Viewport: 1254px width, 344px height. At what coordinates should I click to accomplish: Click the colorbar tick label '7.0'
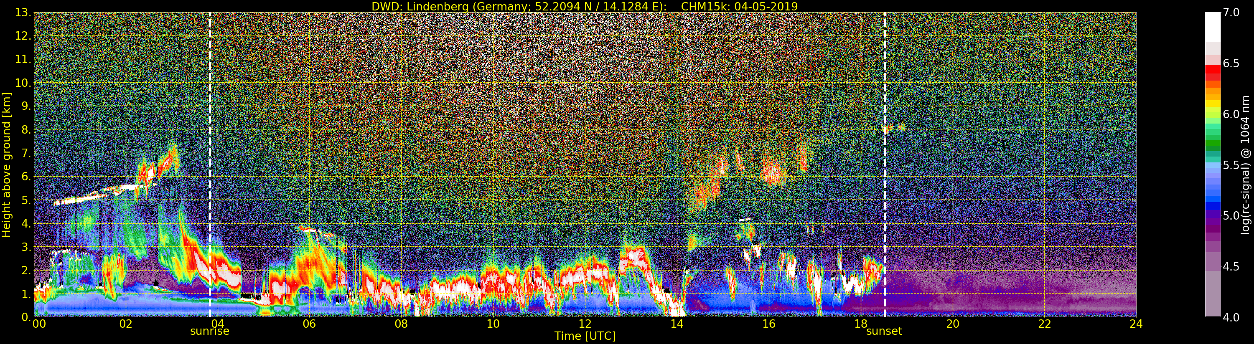[x=1231, y=13]
